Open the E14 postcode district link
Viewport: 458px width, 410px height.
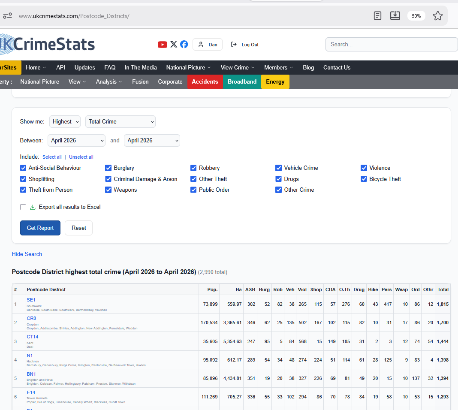point(31,392)
